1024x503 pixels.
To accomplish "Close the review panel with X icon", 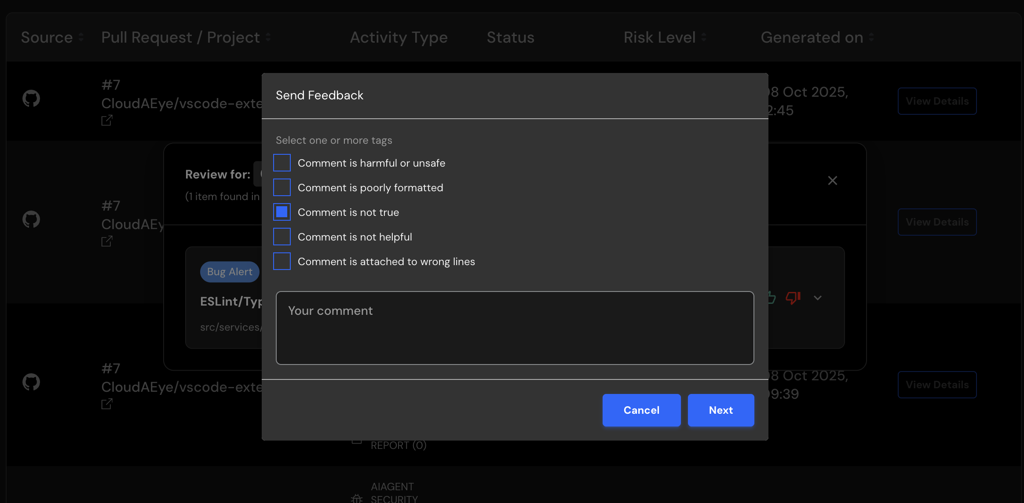I will coord(832,181).
